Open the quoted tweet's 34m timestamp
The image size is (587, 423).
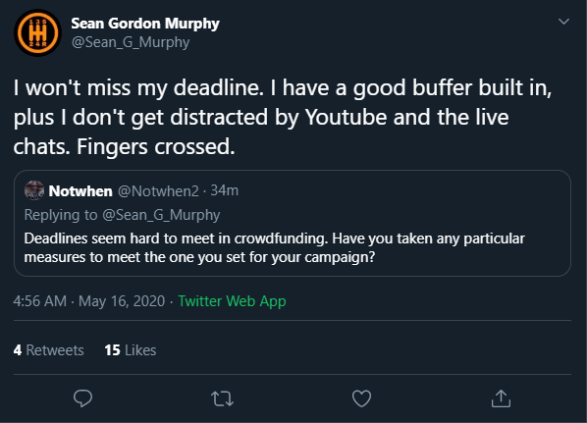[224, 190]
